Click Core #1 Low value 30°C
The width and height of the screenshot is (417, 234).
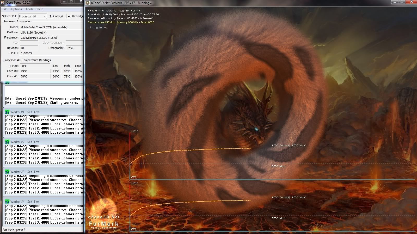[56, 76]
